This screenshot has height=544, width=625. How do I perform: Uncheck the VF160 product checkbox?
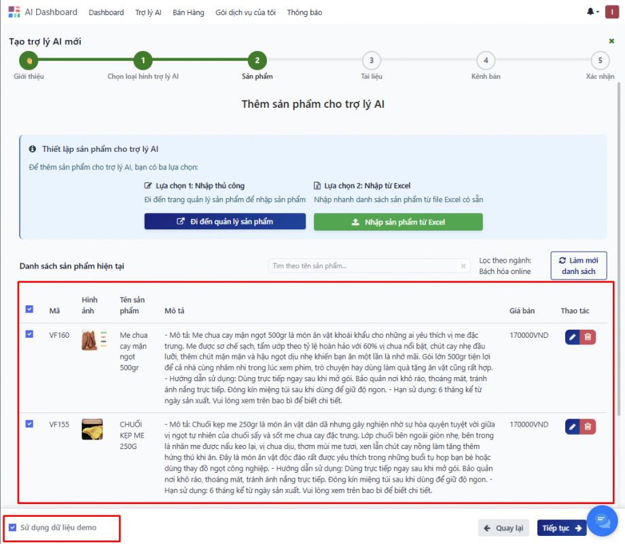pos(29,334)
